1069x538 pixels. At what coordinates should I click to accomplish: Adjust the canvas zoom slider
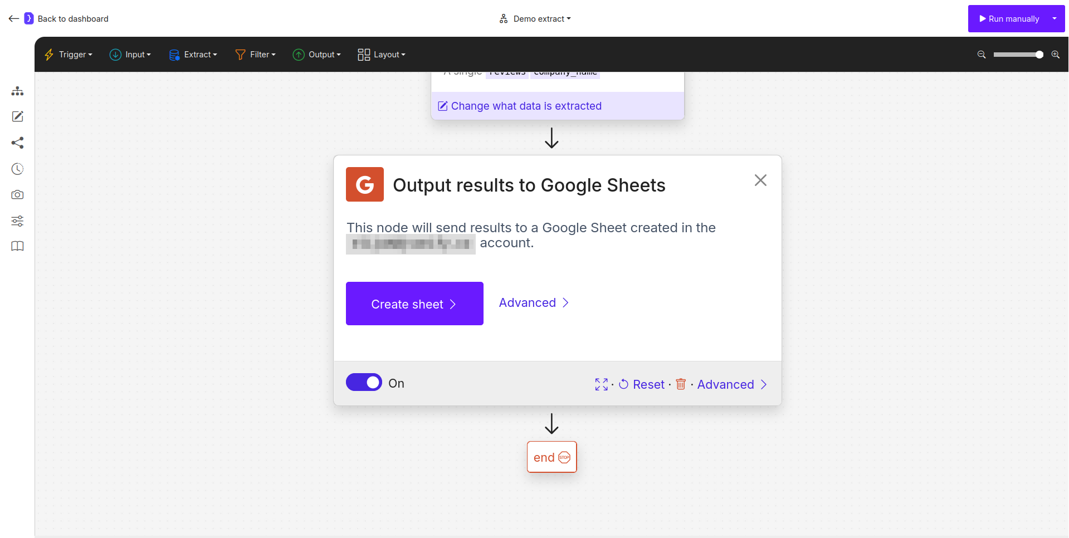coord(1018,54)
